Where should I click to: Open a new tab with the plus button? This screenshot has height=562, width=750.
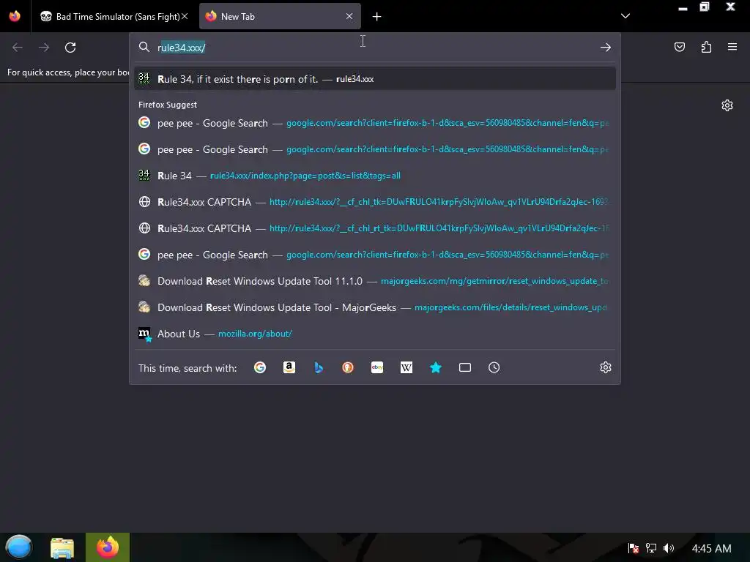tap(377, 17)
